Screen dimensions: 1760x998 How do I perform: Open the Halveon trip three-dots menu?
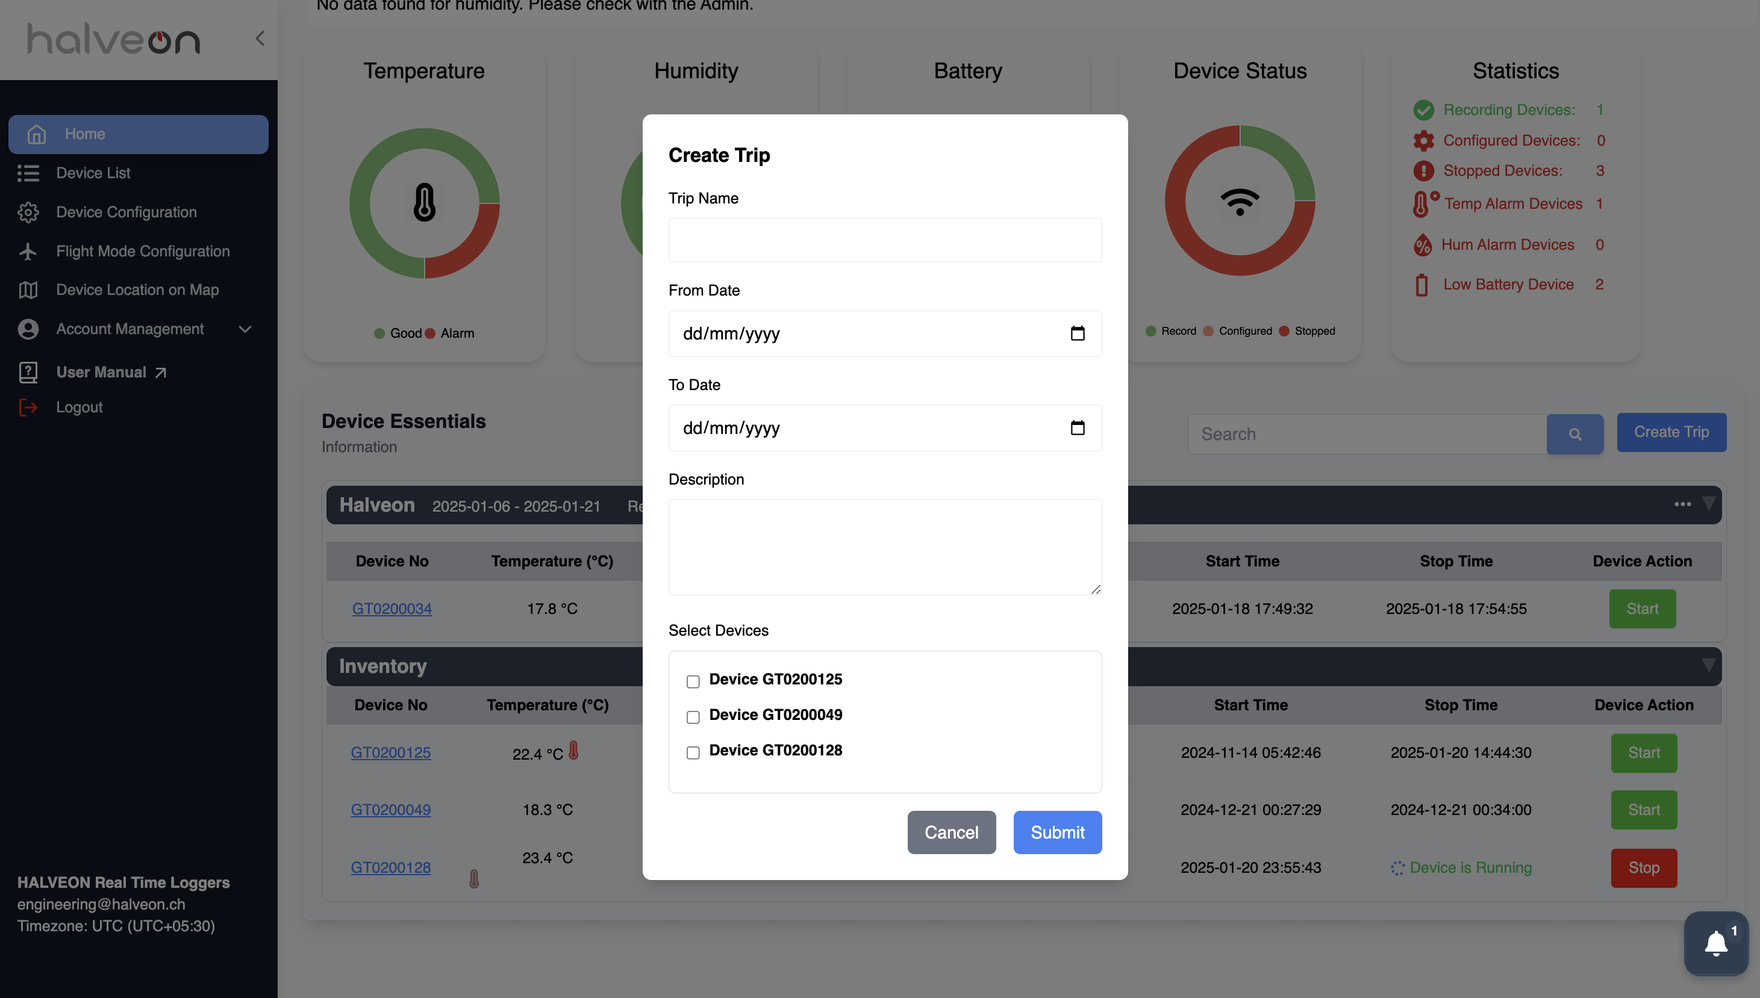(1682, 504)
